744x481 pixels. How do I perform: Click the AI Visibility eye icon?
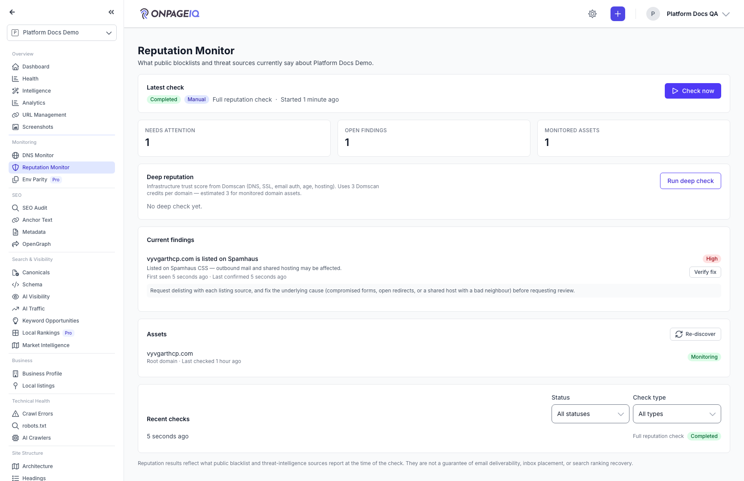click(15, 297)
